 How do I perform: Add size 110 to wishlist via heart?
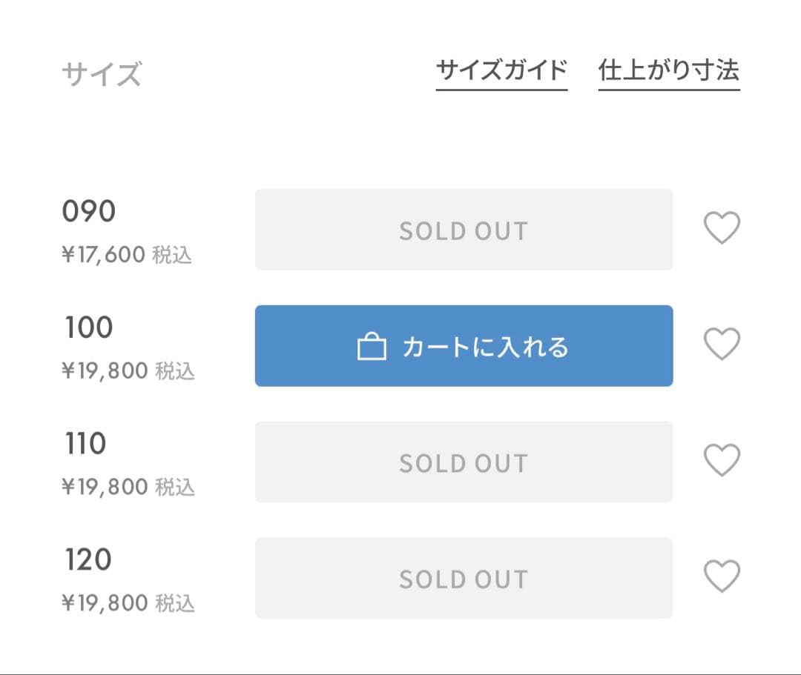point(722,460)
